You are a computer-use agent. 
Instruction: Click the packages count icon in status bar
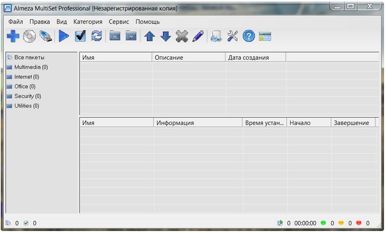pos(8,223)
